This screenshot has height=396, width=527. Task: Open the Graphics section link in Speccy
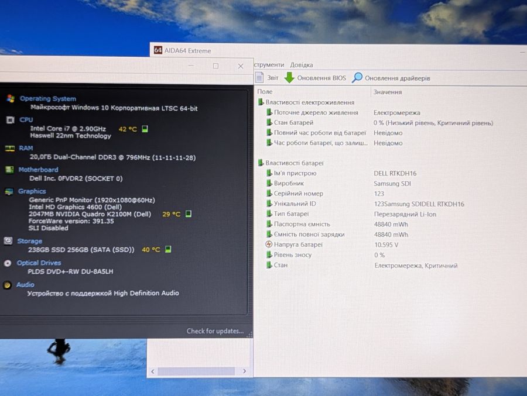32,191
